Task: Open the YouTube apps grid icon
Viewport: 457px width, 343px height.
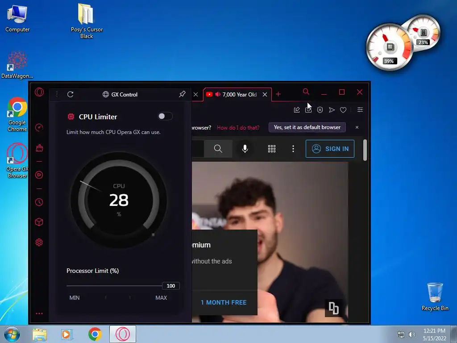Action: (x=272, y=149)
